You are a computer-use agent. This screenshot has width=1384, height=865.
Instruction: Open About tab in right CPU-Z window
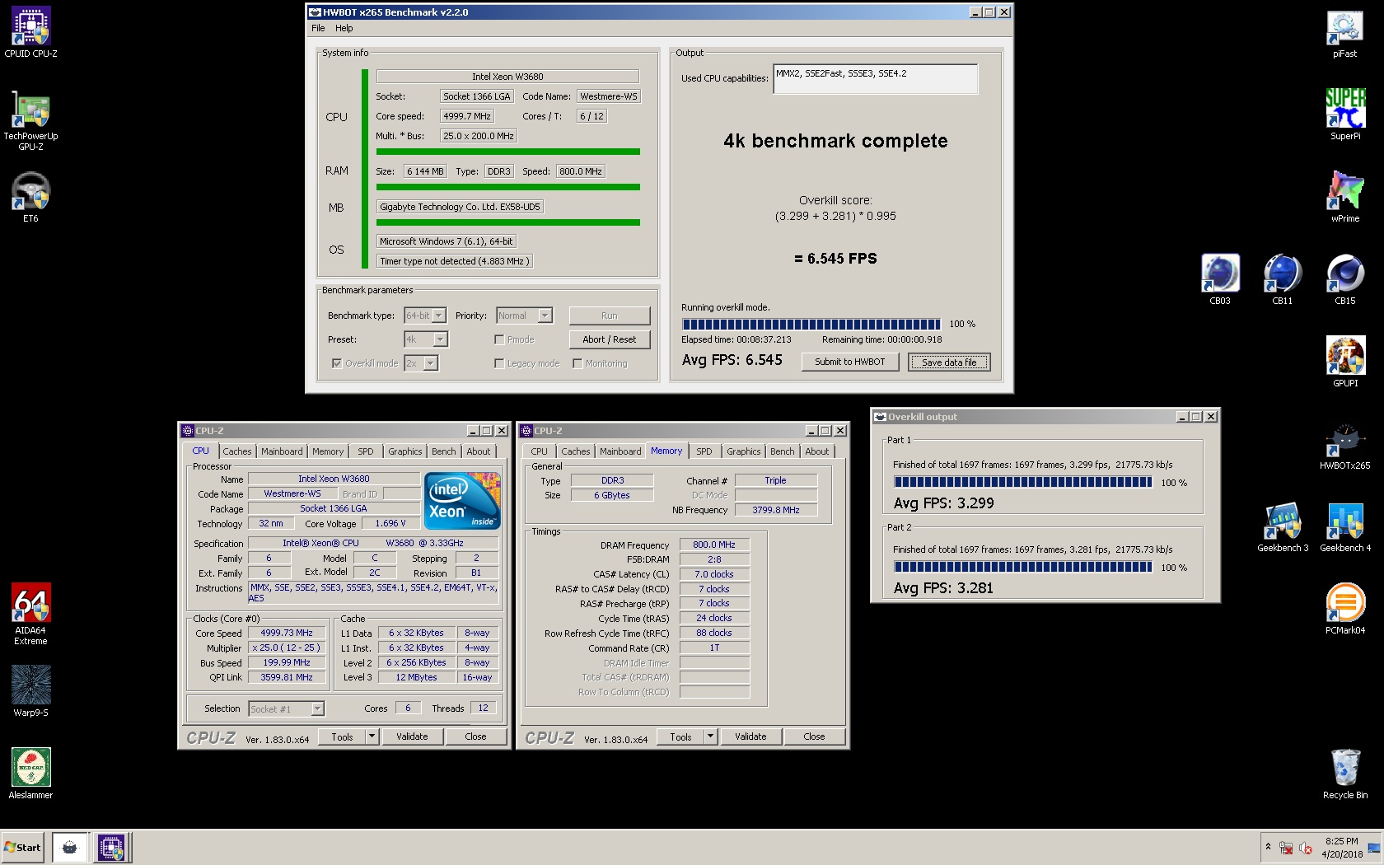pyautogui.click(x=817, y=451)
